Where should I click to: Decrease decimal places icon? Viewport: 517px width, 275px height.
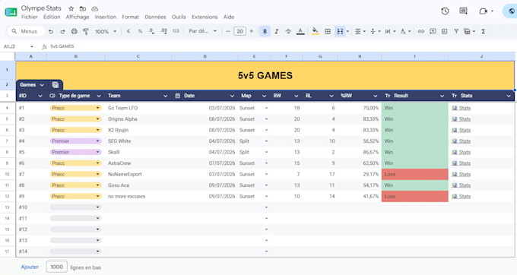coord(151,31)
